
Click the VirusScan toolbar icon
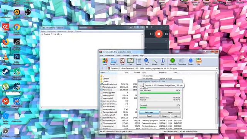[173, 62]
